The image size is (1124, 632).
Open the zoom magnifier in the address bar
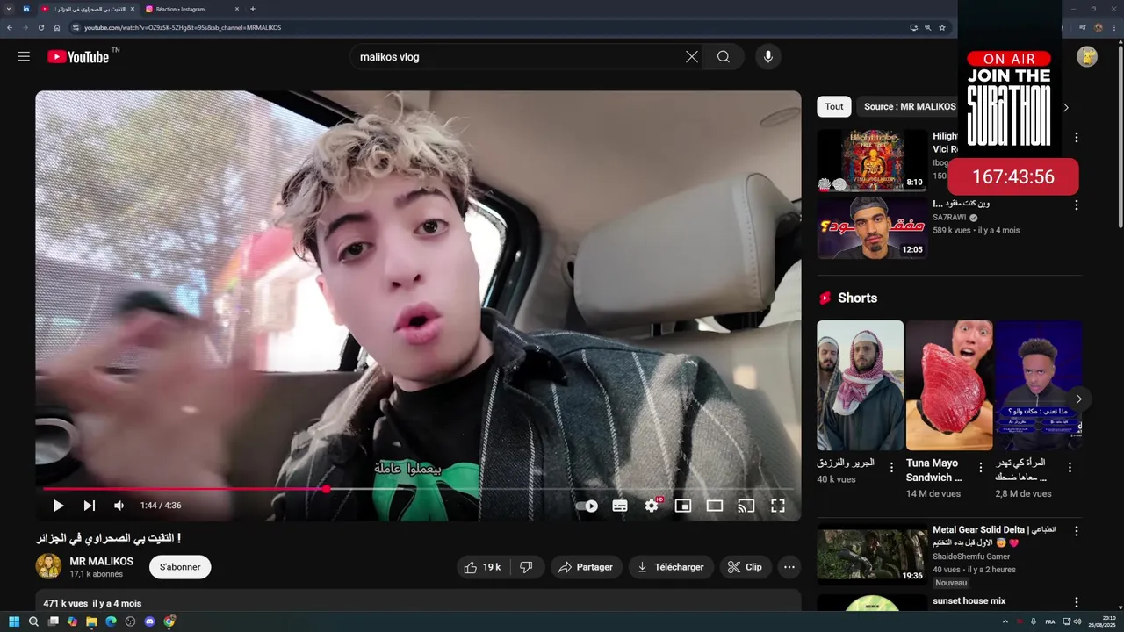(x=928, y=27)
